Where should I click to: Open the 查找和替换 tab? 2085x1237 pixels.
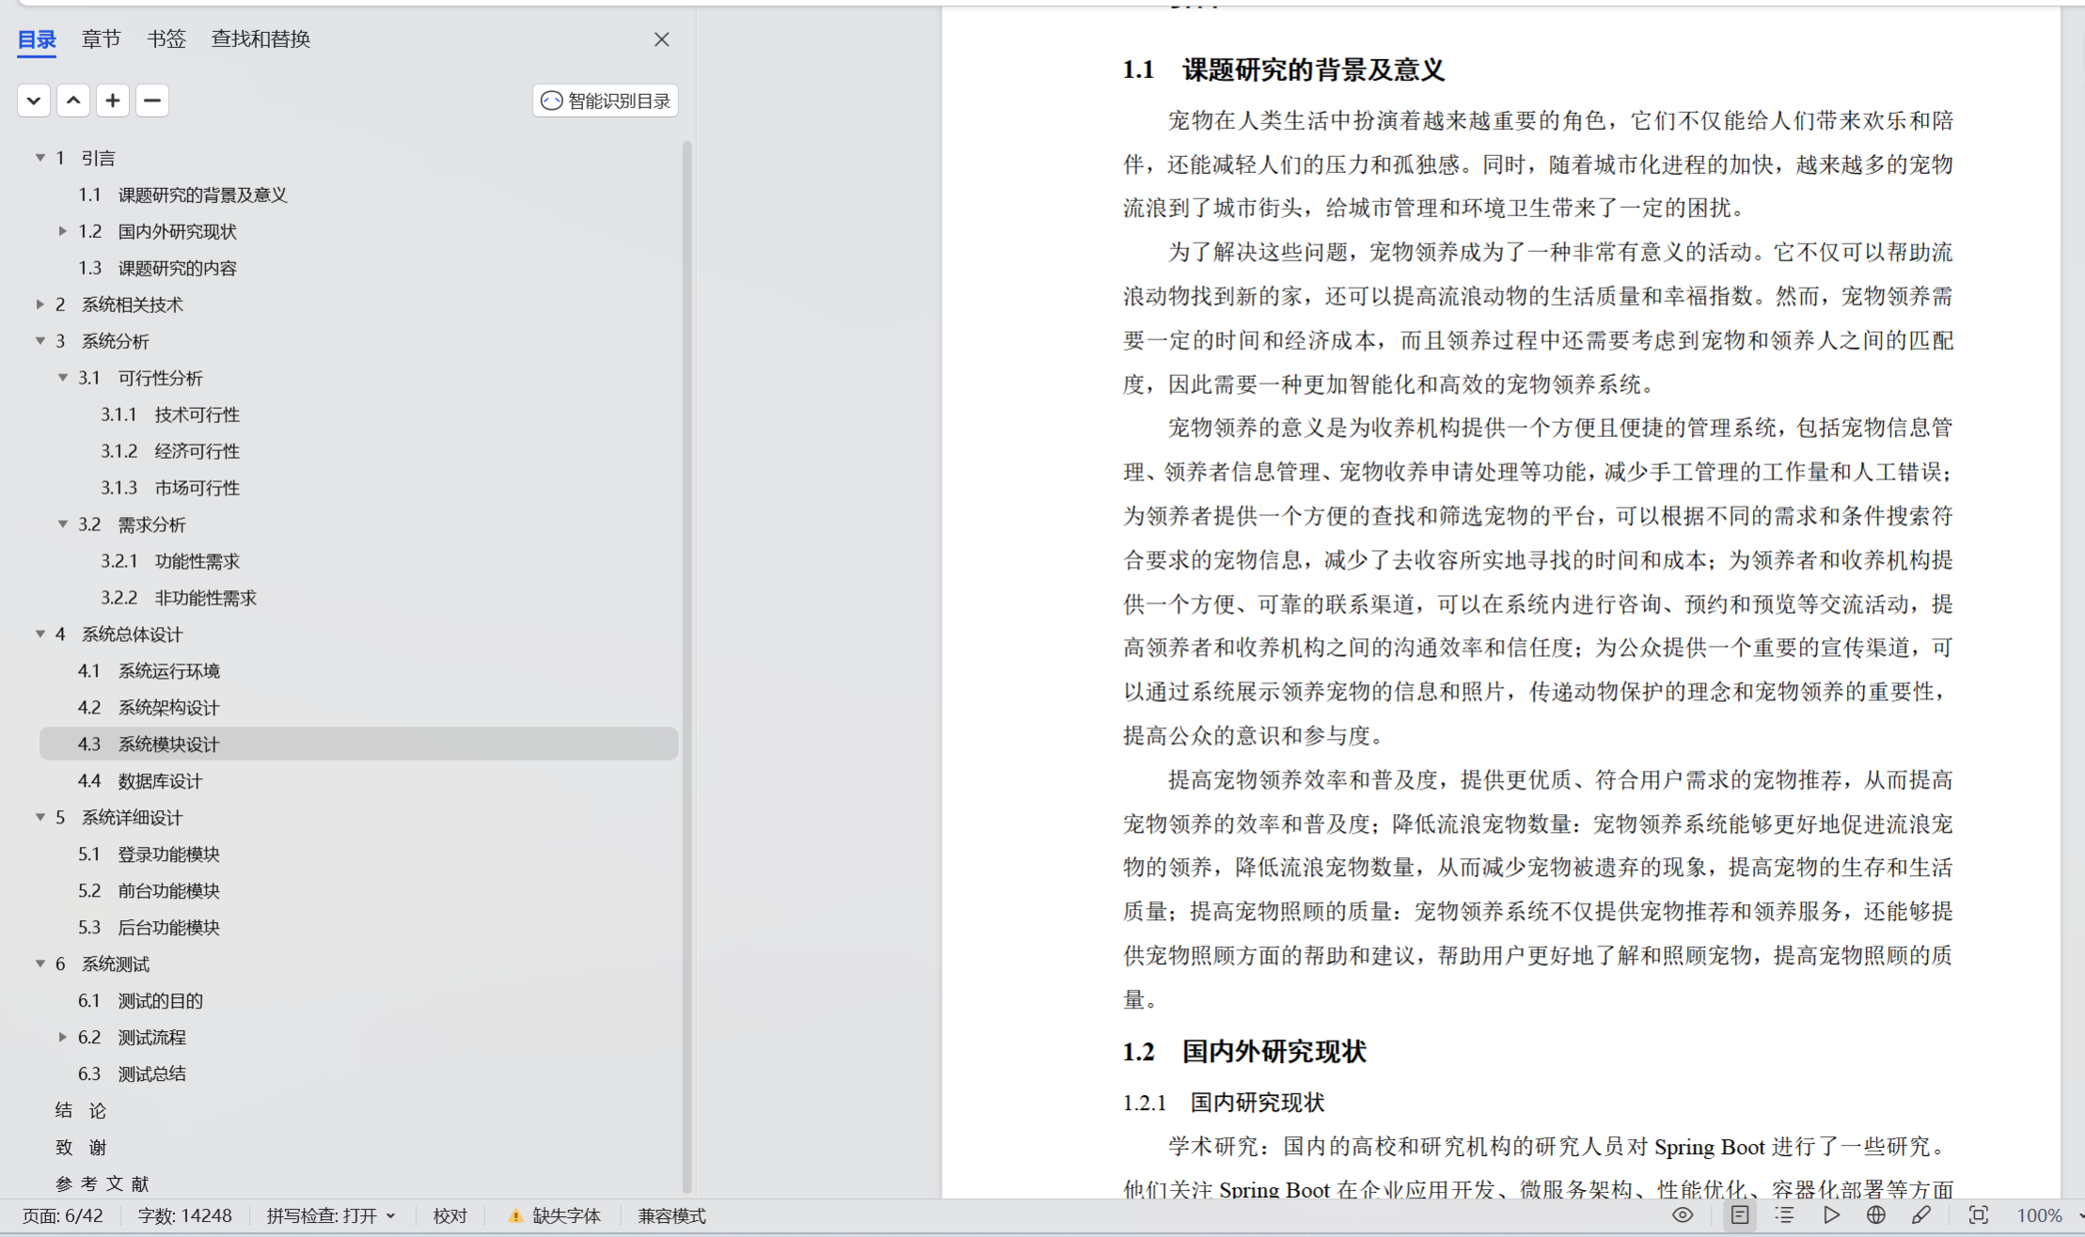tap(261, 39)
